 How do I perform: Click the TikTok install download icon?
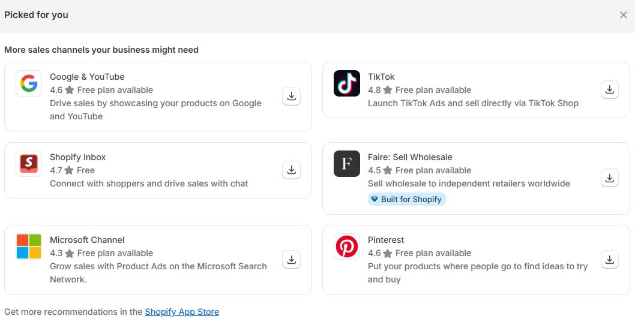(609, 90)
